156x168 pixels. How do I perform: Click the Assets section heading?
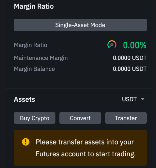25,99
